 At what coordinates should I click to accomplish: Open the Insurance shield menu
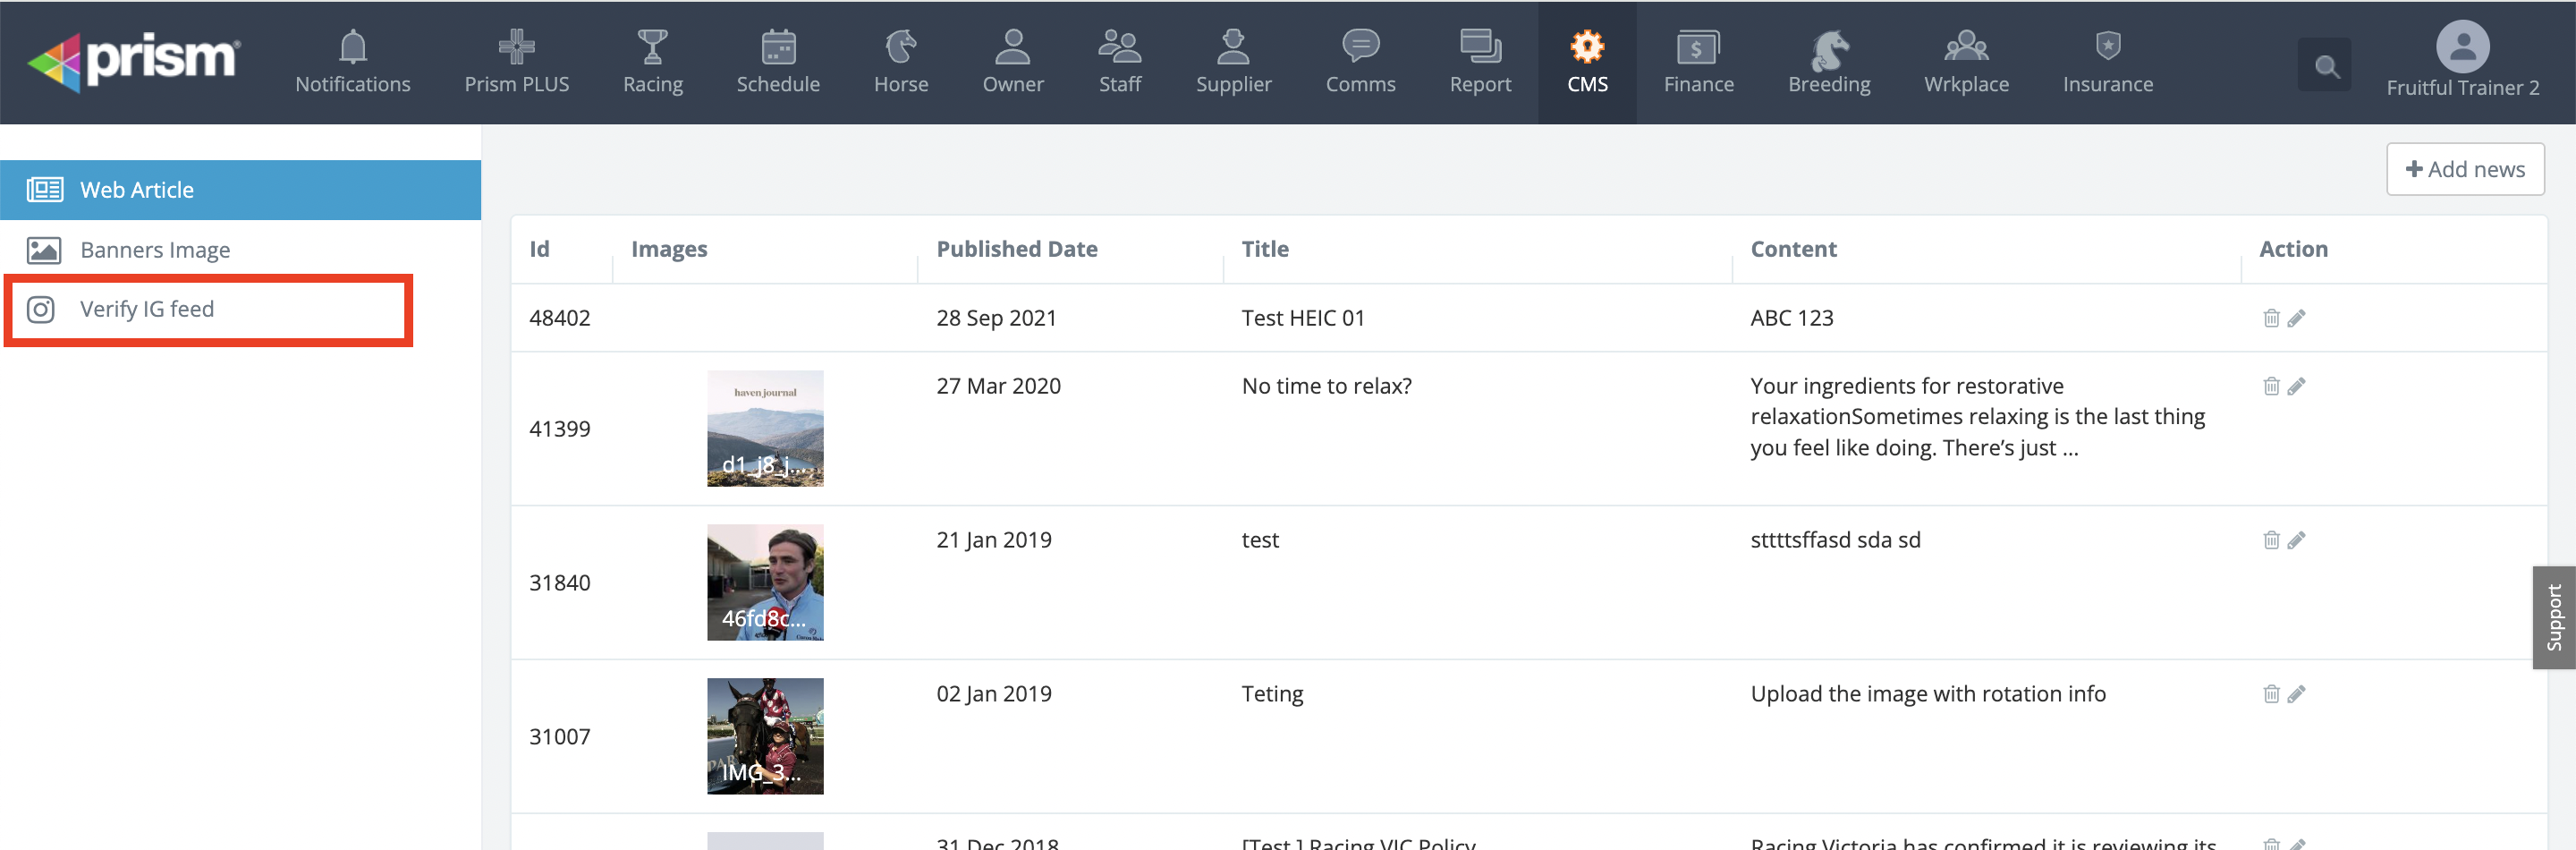2107,62
